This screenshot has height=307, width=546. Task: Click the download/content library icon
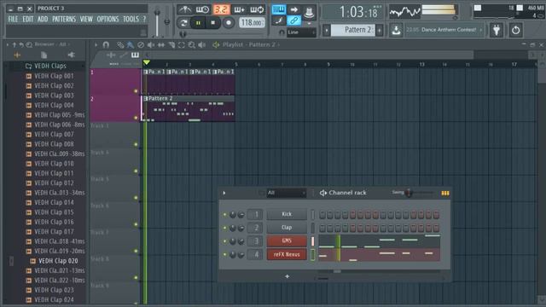pyautogui.click(x=396, y=30)
